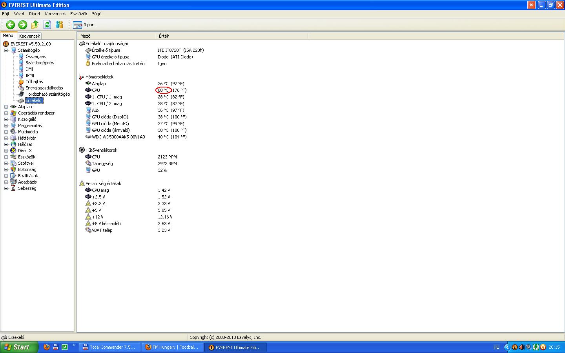This screenshot has width=565, height=353.
Task: Click the green Forward arrow toolbar icon
Action: tap(23, 25)
